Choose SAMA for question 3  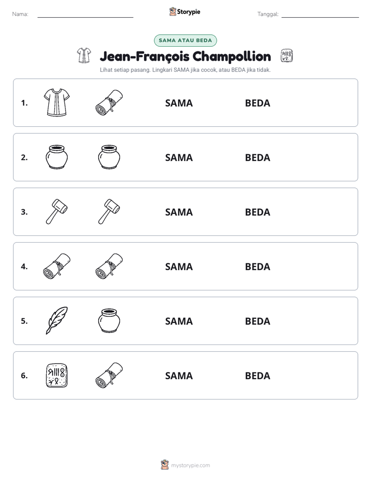(x=179, y=212)
